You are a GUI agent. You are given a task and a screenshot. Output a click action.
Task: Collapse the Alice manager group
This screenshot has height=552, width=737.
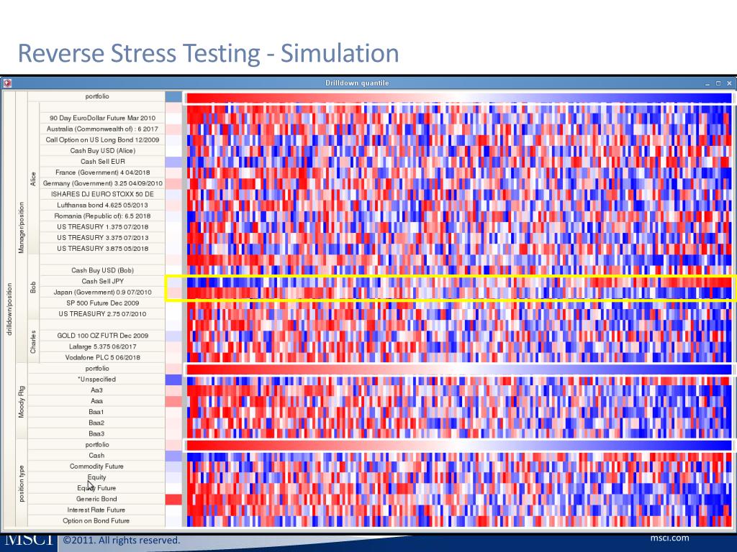[x=33, y=179]
